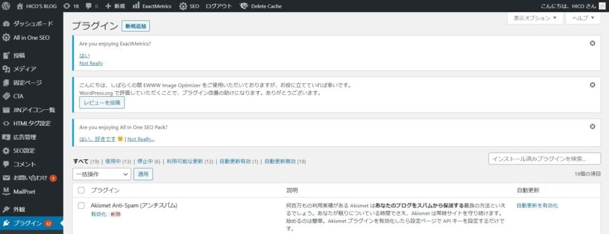Click the JINアイコン一覧 sidebar icon
The image size is (609, 234).
tap(6, 109)
